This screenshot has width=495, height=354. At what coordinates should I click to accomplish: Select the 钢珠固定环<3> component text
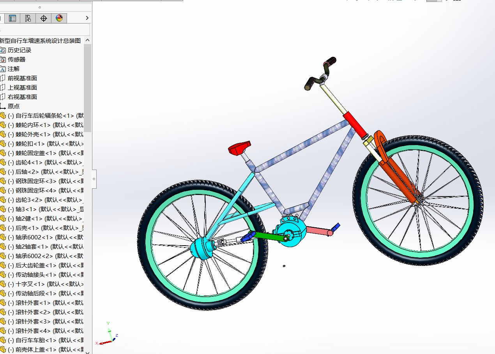[x=45, y=181]
